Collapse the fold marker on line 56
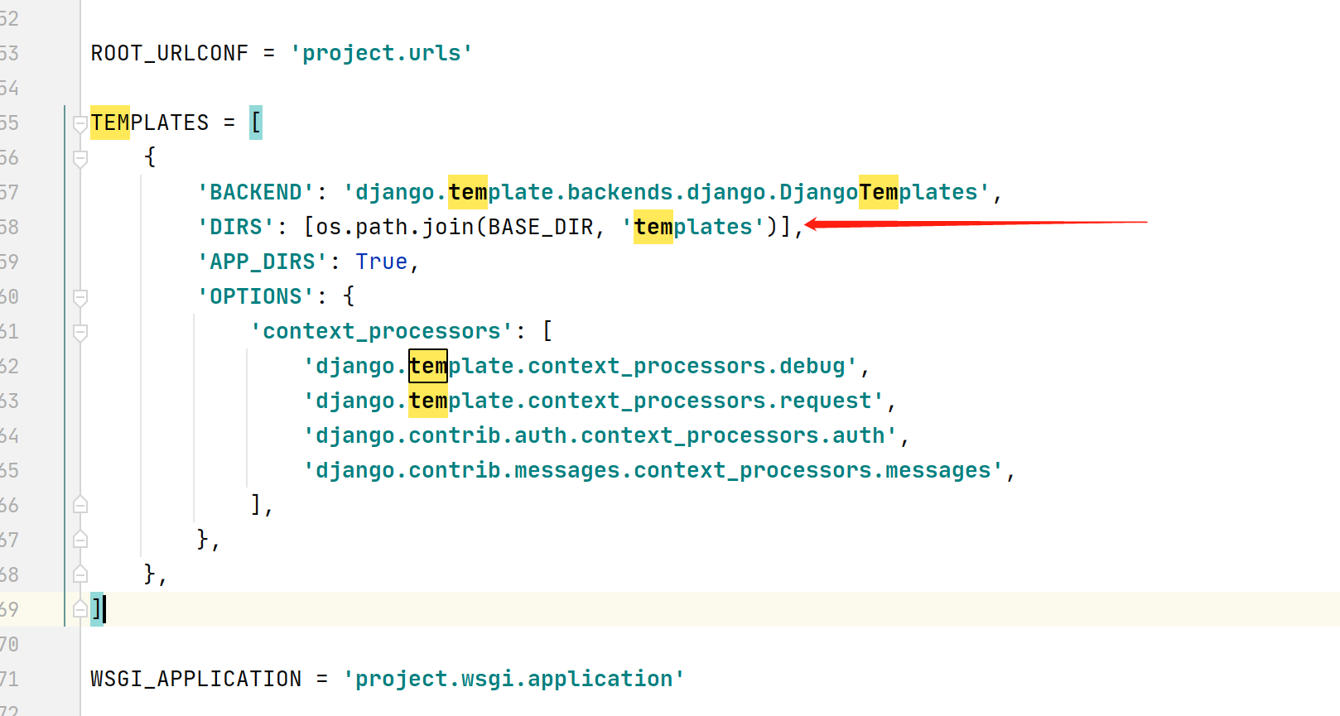1340x716 pixels. click(80, 158)
